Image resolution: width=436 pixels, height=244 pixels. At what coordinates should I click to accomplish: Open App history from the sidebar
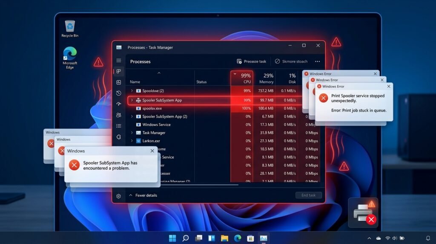tap(119, 93)
